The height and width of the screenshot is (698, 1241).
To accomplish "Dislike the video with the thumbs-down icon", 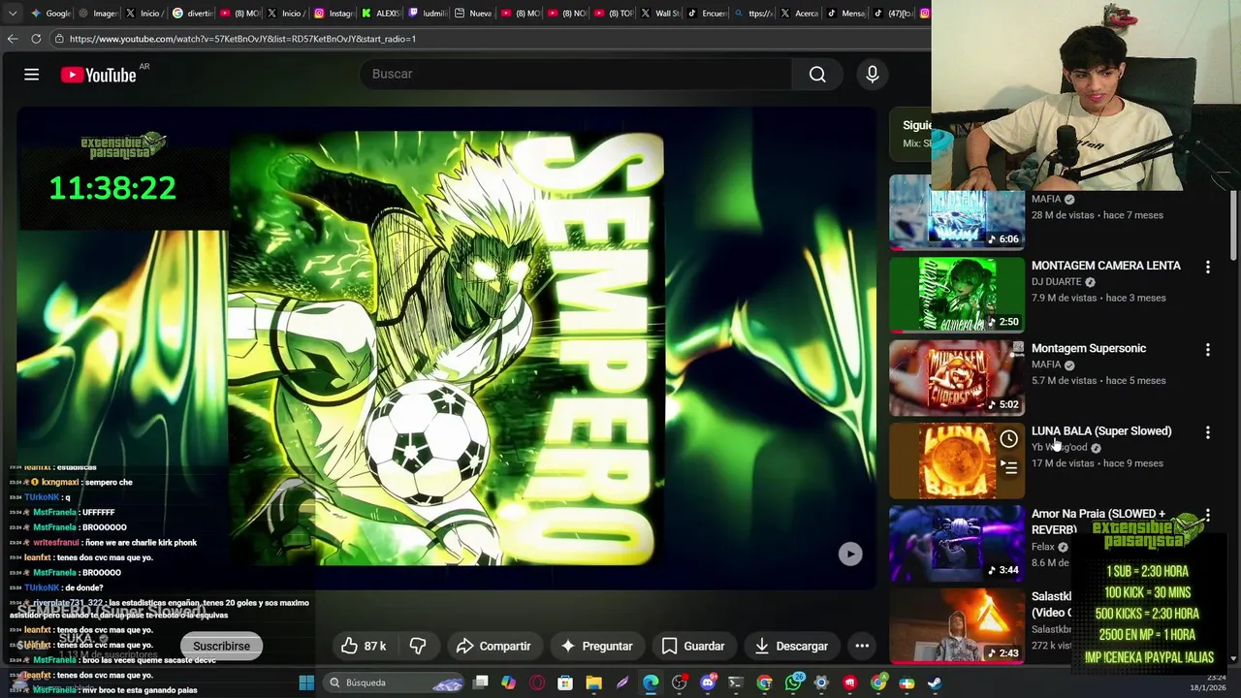I will click(x=418, y=646).
